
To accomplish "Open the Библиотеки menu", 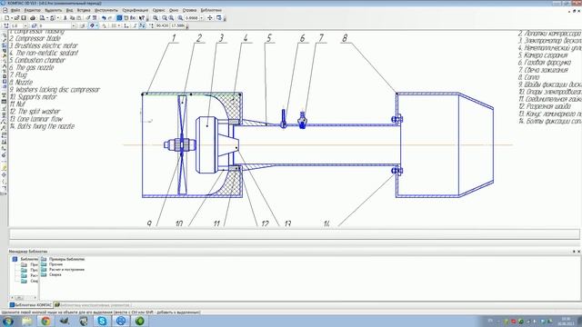I will pos(211,10).
